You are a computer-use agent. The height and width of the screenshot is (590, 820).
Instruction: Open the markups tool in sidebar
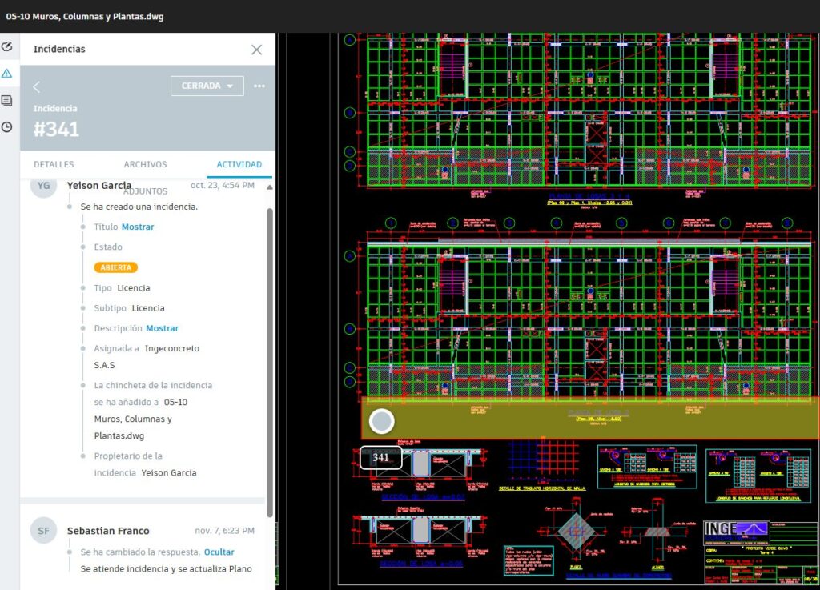click(x=7, y=47)
